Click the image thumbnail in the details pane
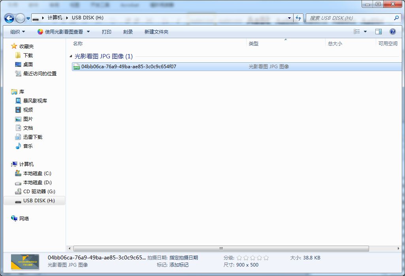Viewport: 405px width, 276px height. click(25, 262)
